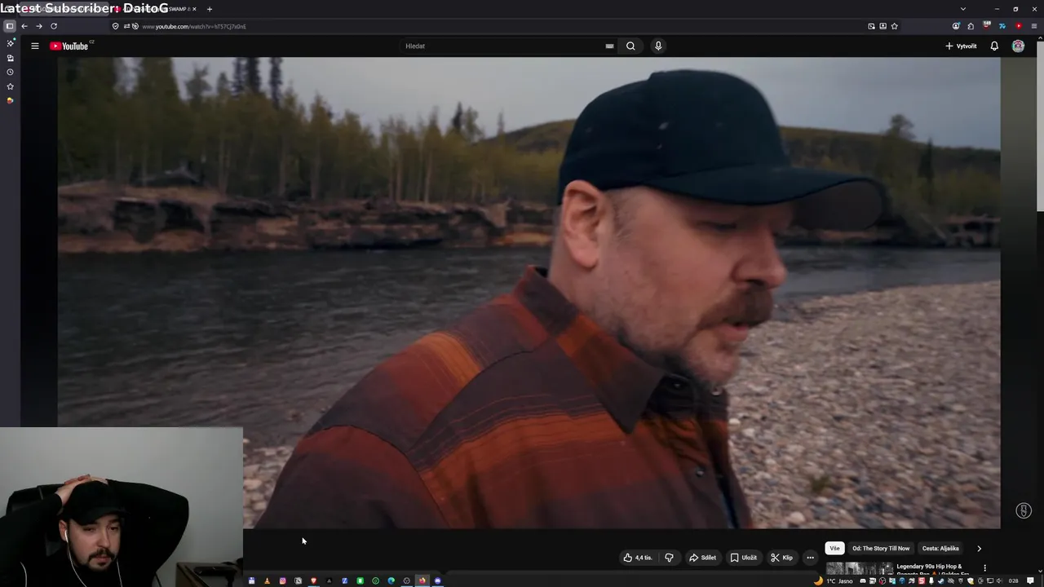This screenshot has width=1044, height=587.
Task: Open the history clock sidebar icon
Action: click(x=10, y=72)
